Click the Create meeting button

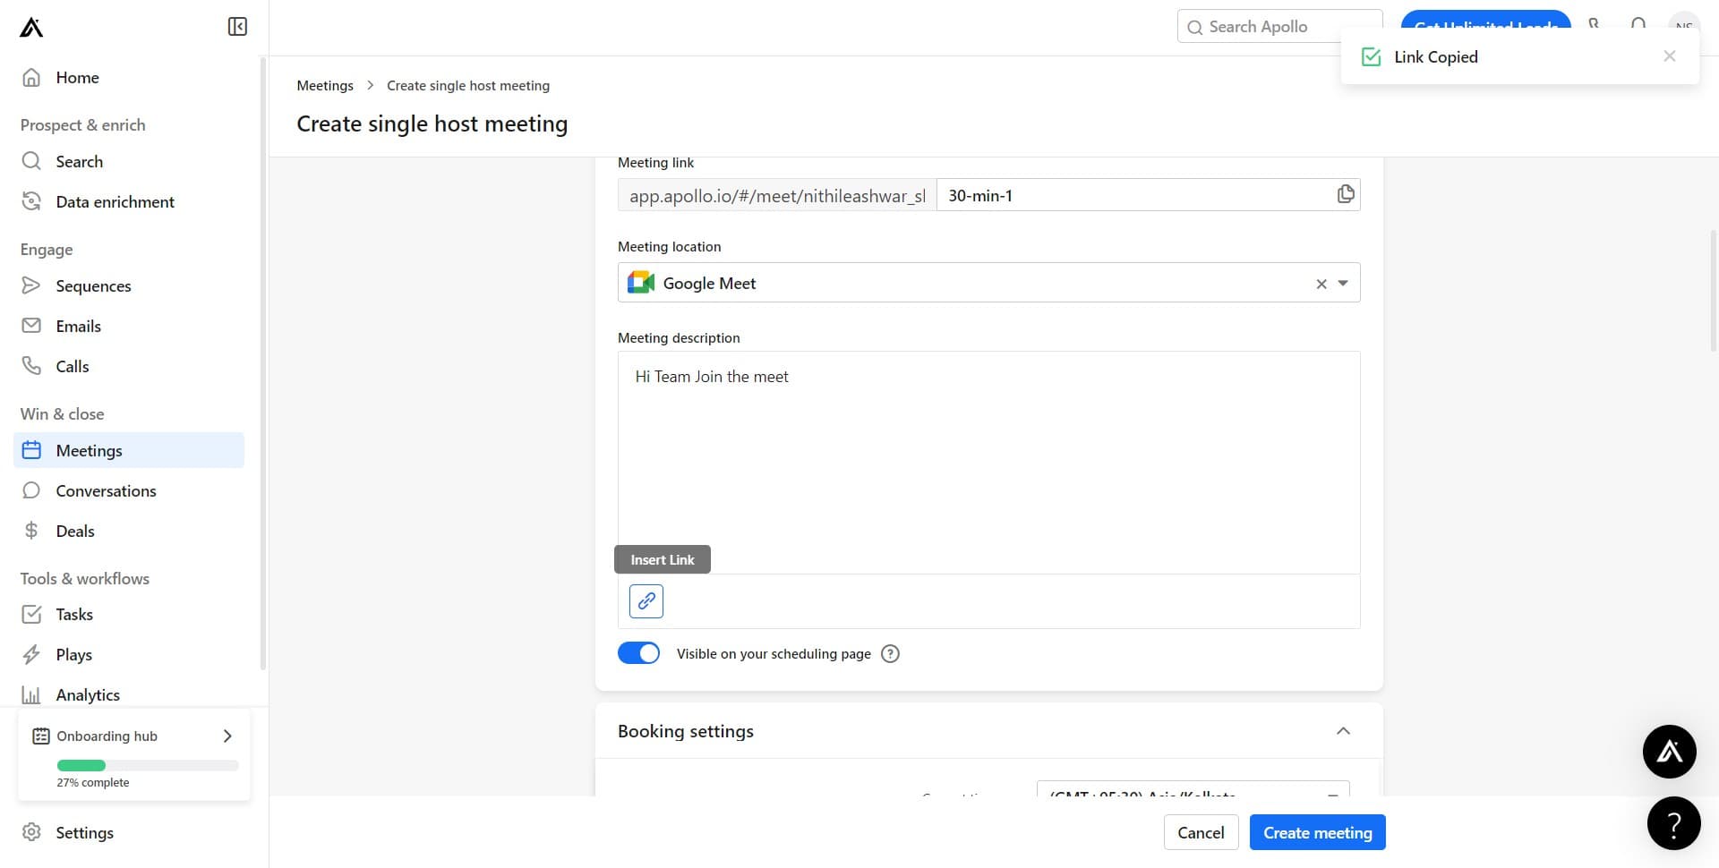click(1317, 832)
